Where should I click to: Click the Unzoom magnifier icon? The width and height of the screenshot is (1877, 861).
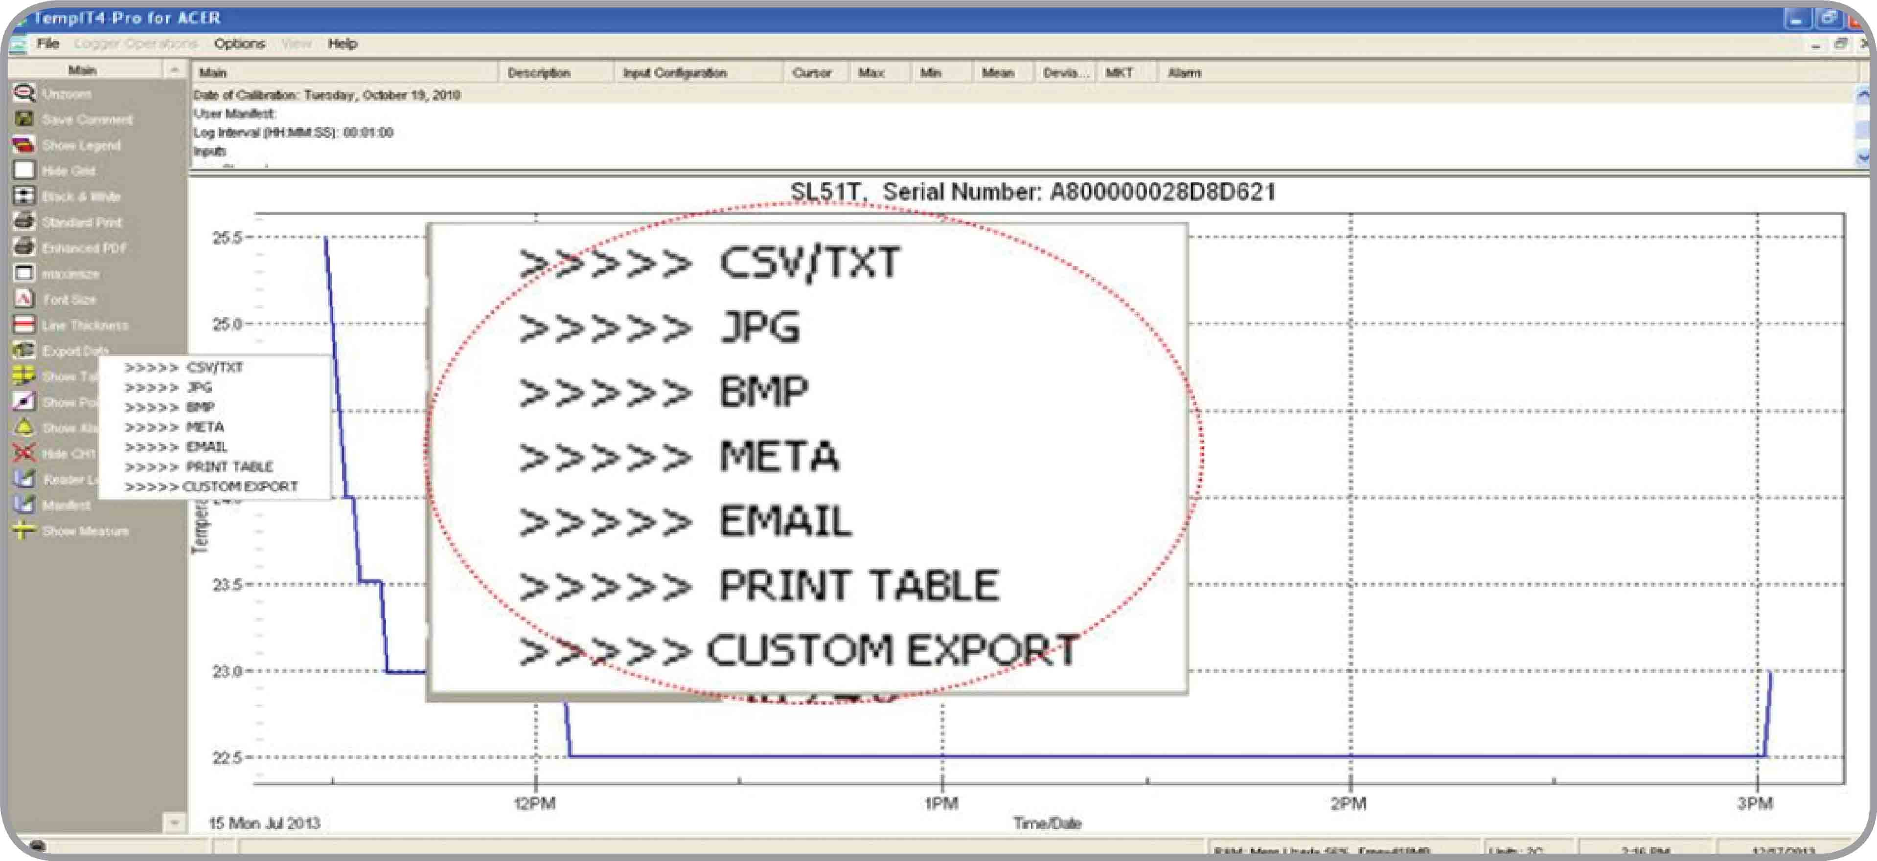[x=24, y=93]
